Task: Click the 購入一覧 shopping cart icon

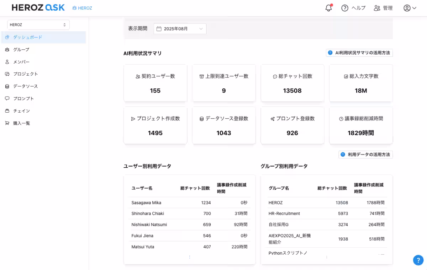Action: pos(7,123)
